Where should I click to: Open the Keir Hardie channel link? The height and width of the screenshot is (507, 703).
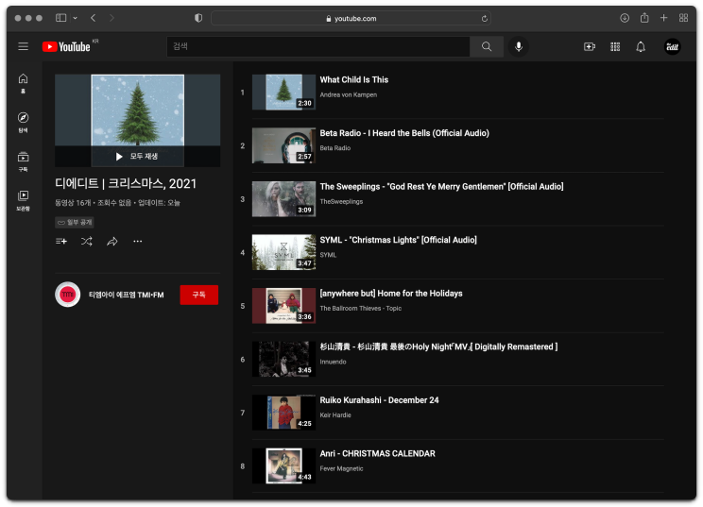335,415
